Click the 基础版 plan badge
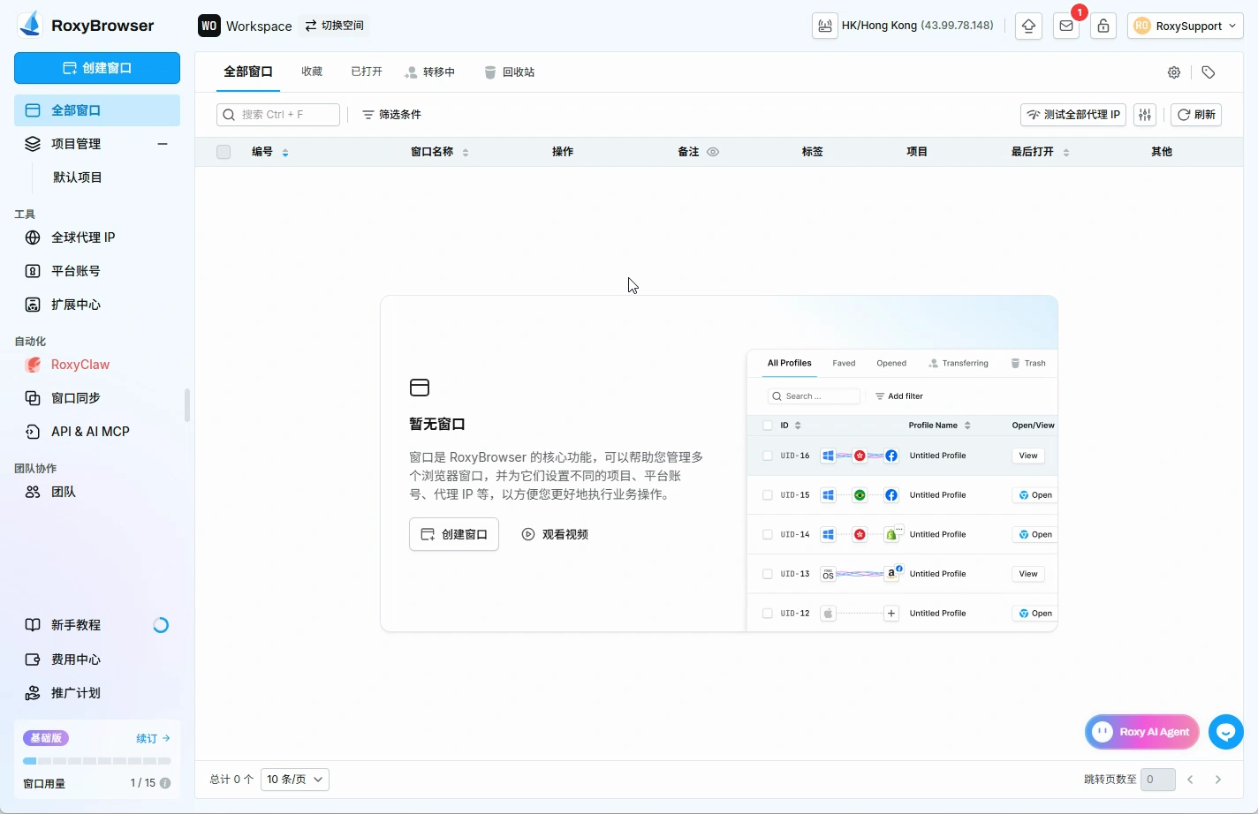Image resolution: width=1258 pixels, height=814 pixels. 46,738
